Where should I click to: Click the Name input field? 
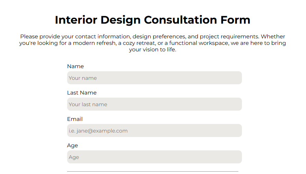pyautogui.click(x=154, y=78)
